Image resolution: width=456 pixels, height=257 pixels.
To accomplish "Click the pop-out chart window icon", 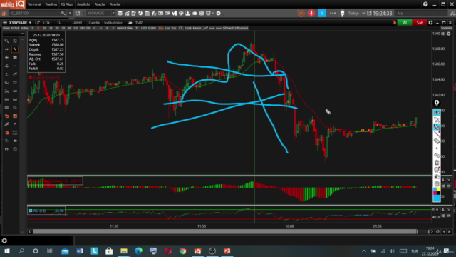I will (37, 22).
